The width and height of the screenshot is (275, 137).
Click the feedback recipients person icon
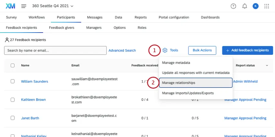7,40
